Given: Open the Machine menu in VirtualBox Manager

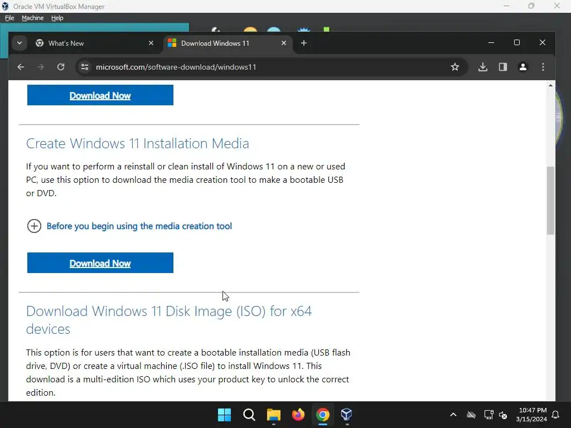Looking at the screenshot, I should coord(32,18).
